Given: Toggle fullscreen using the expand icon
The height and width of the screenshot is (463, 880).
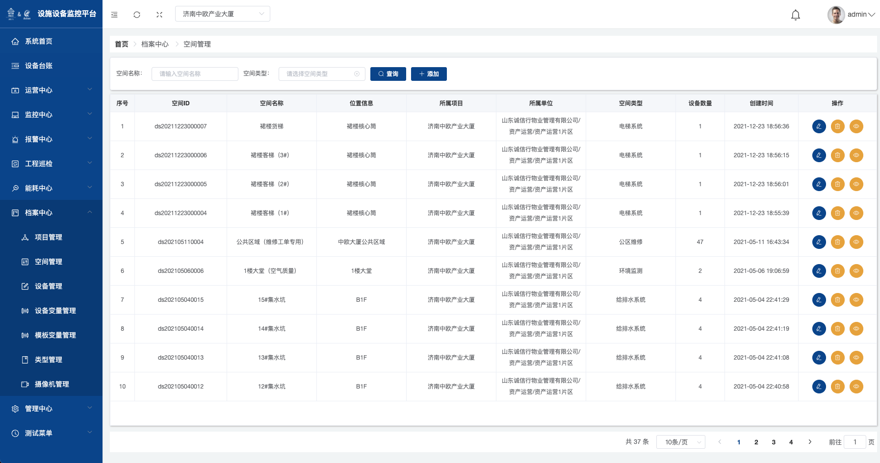Looking at the screenshot, I should (159, 15).
